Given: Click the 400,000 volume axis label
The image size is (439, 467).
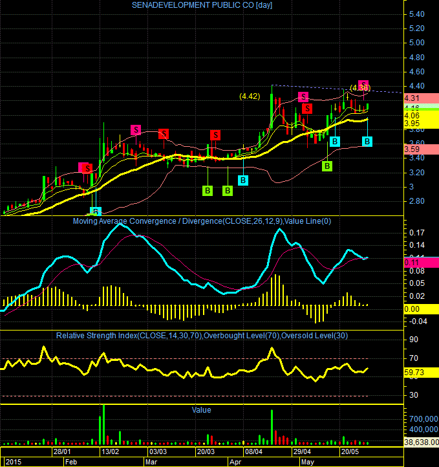Looking at the screenshot, I should (x=424, y=429).
